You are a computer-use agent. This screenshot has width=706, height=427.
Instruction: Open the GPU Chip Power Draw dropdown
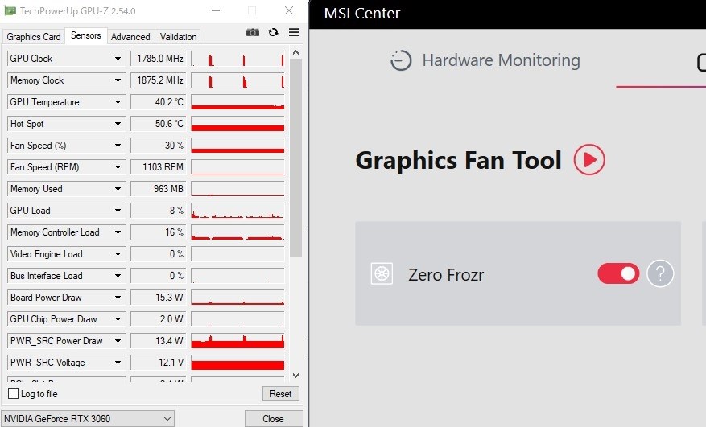click(x=118, y=319)
